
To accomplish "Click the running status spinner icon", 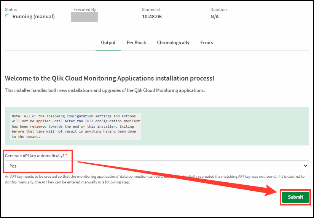I will [7, 16].
